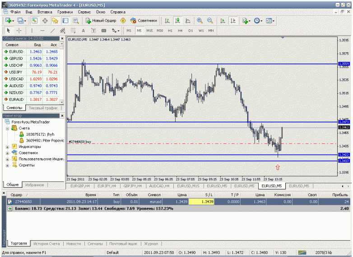This screenshot has width=353, height=257.
Task: Select the crosshair tool
Action: [x=19, y=31]
